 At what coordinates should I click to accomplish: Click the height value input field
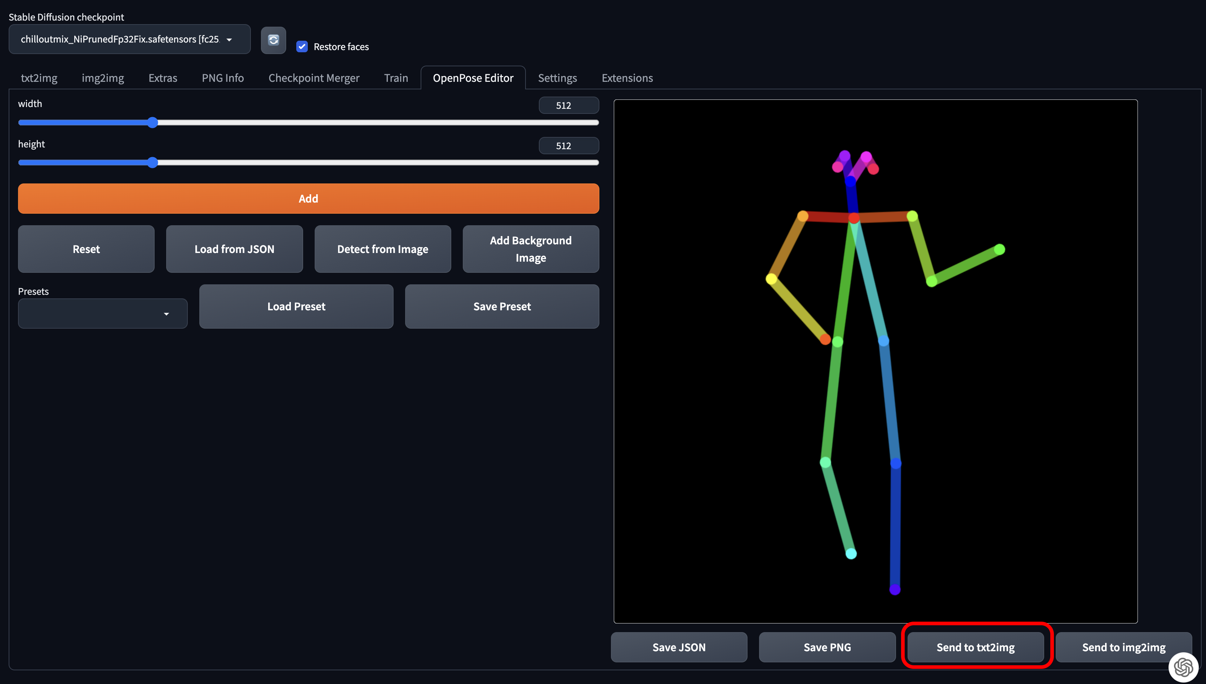point(568,146)
